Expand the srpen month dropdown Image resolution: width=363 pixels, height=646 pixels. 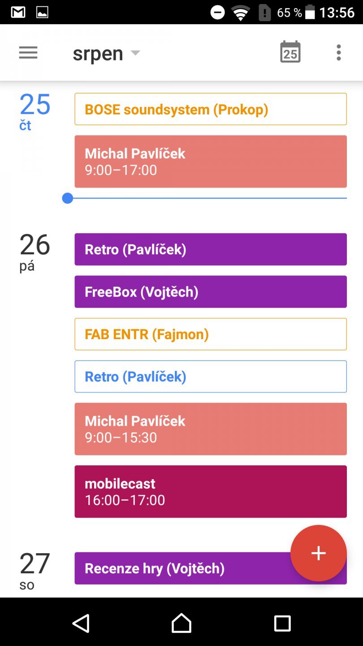click(106, 53)
